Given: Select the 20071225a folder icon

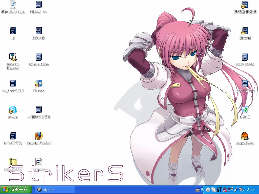Looking at the screenshot, I should tap(245, 57).
